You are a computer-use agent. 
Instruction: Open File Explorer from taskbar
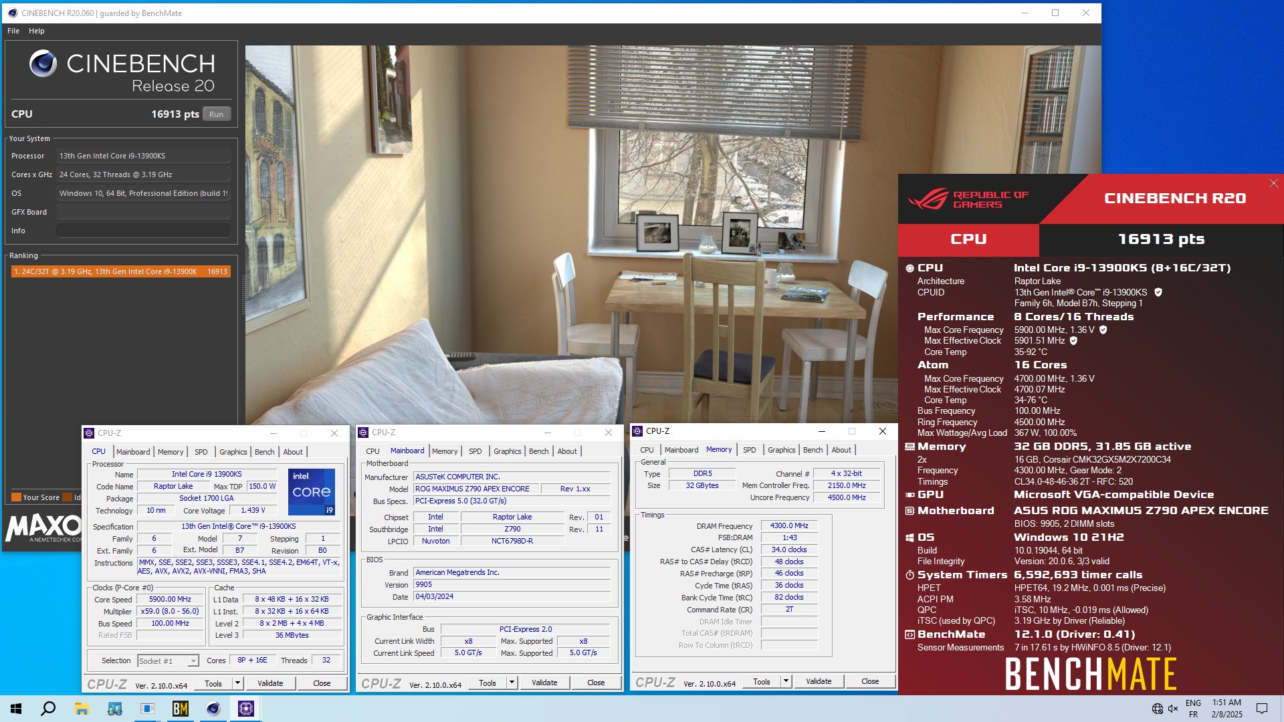pyautogui.click(x=82, y=709)
